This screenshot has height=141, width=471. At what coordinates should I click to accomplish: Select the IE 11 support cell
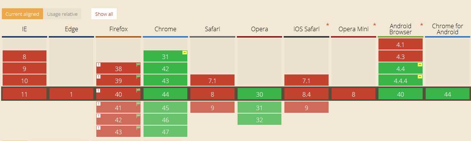(x=25, y=94)
